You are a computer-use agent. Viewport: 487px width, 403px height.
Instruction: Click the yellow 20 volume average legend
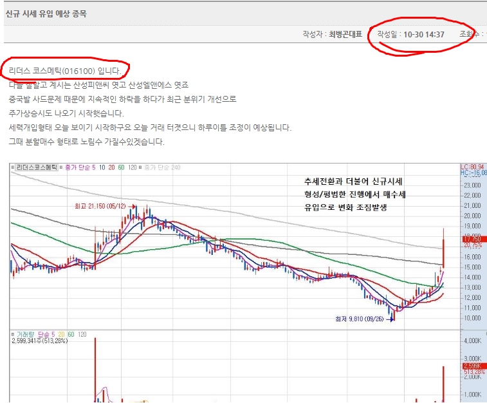(62, 334)
